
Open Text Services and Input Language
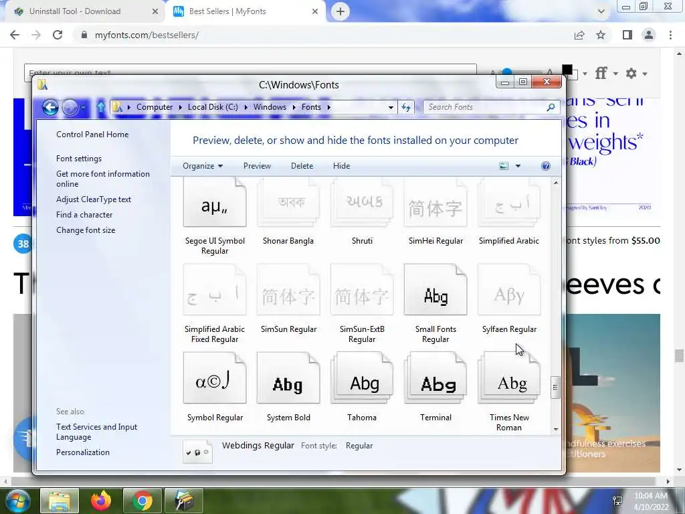96,432
